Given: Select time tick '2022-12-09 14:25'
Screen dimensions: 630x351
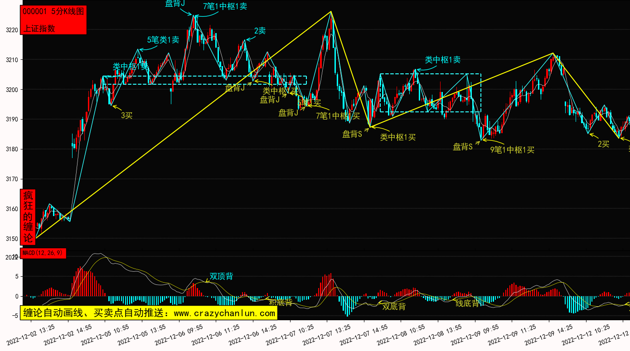Looking at the screenshot, I should click(548, 334).
